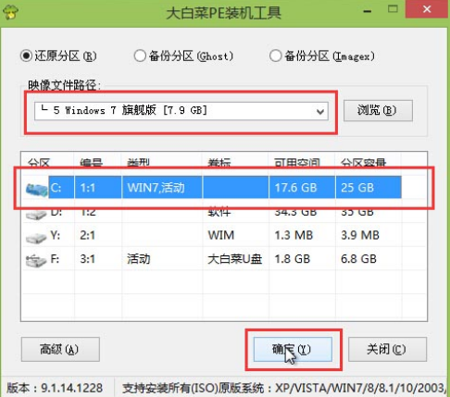Open the Windows 7 旗舰版 image combo box
The width and height of the screenshot is (450, 397).
click(x=181, y=111)
